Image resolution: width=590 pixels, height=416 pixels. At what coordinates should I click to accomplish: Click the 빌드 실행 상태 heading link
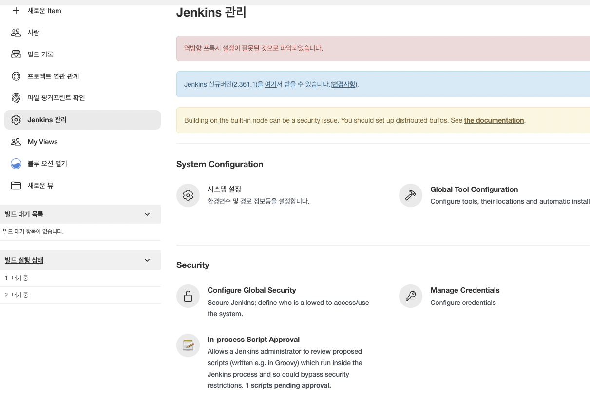click(24, 260)
